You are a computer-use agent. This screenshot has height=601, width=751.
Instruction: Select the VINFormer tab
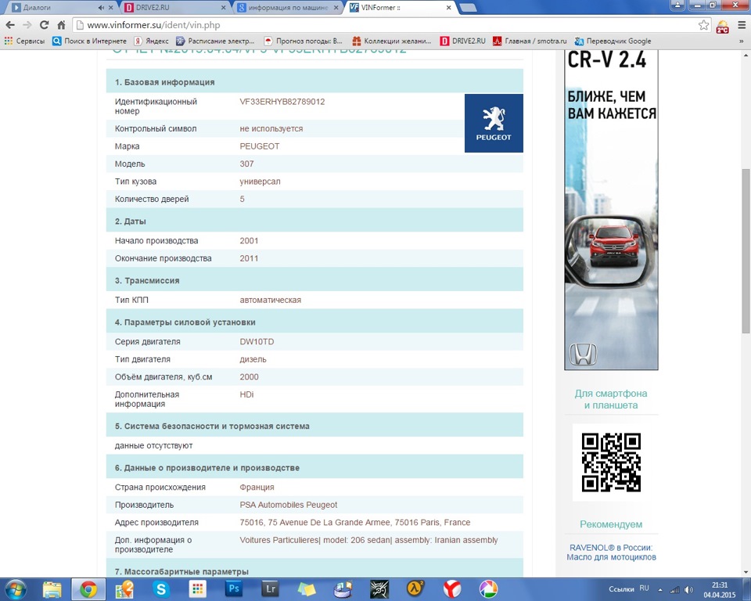click(x=400, y=8)
